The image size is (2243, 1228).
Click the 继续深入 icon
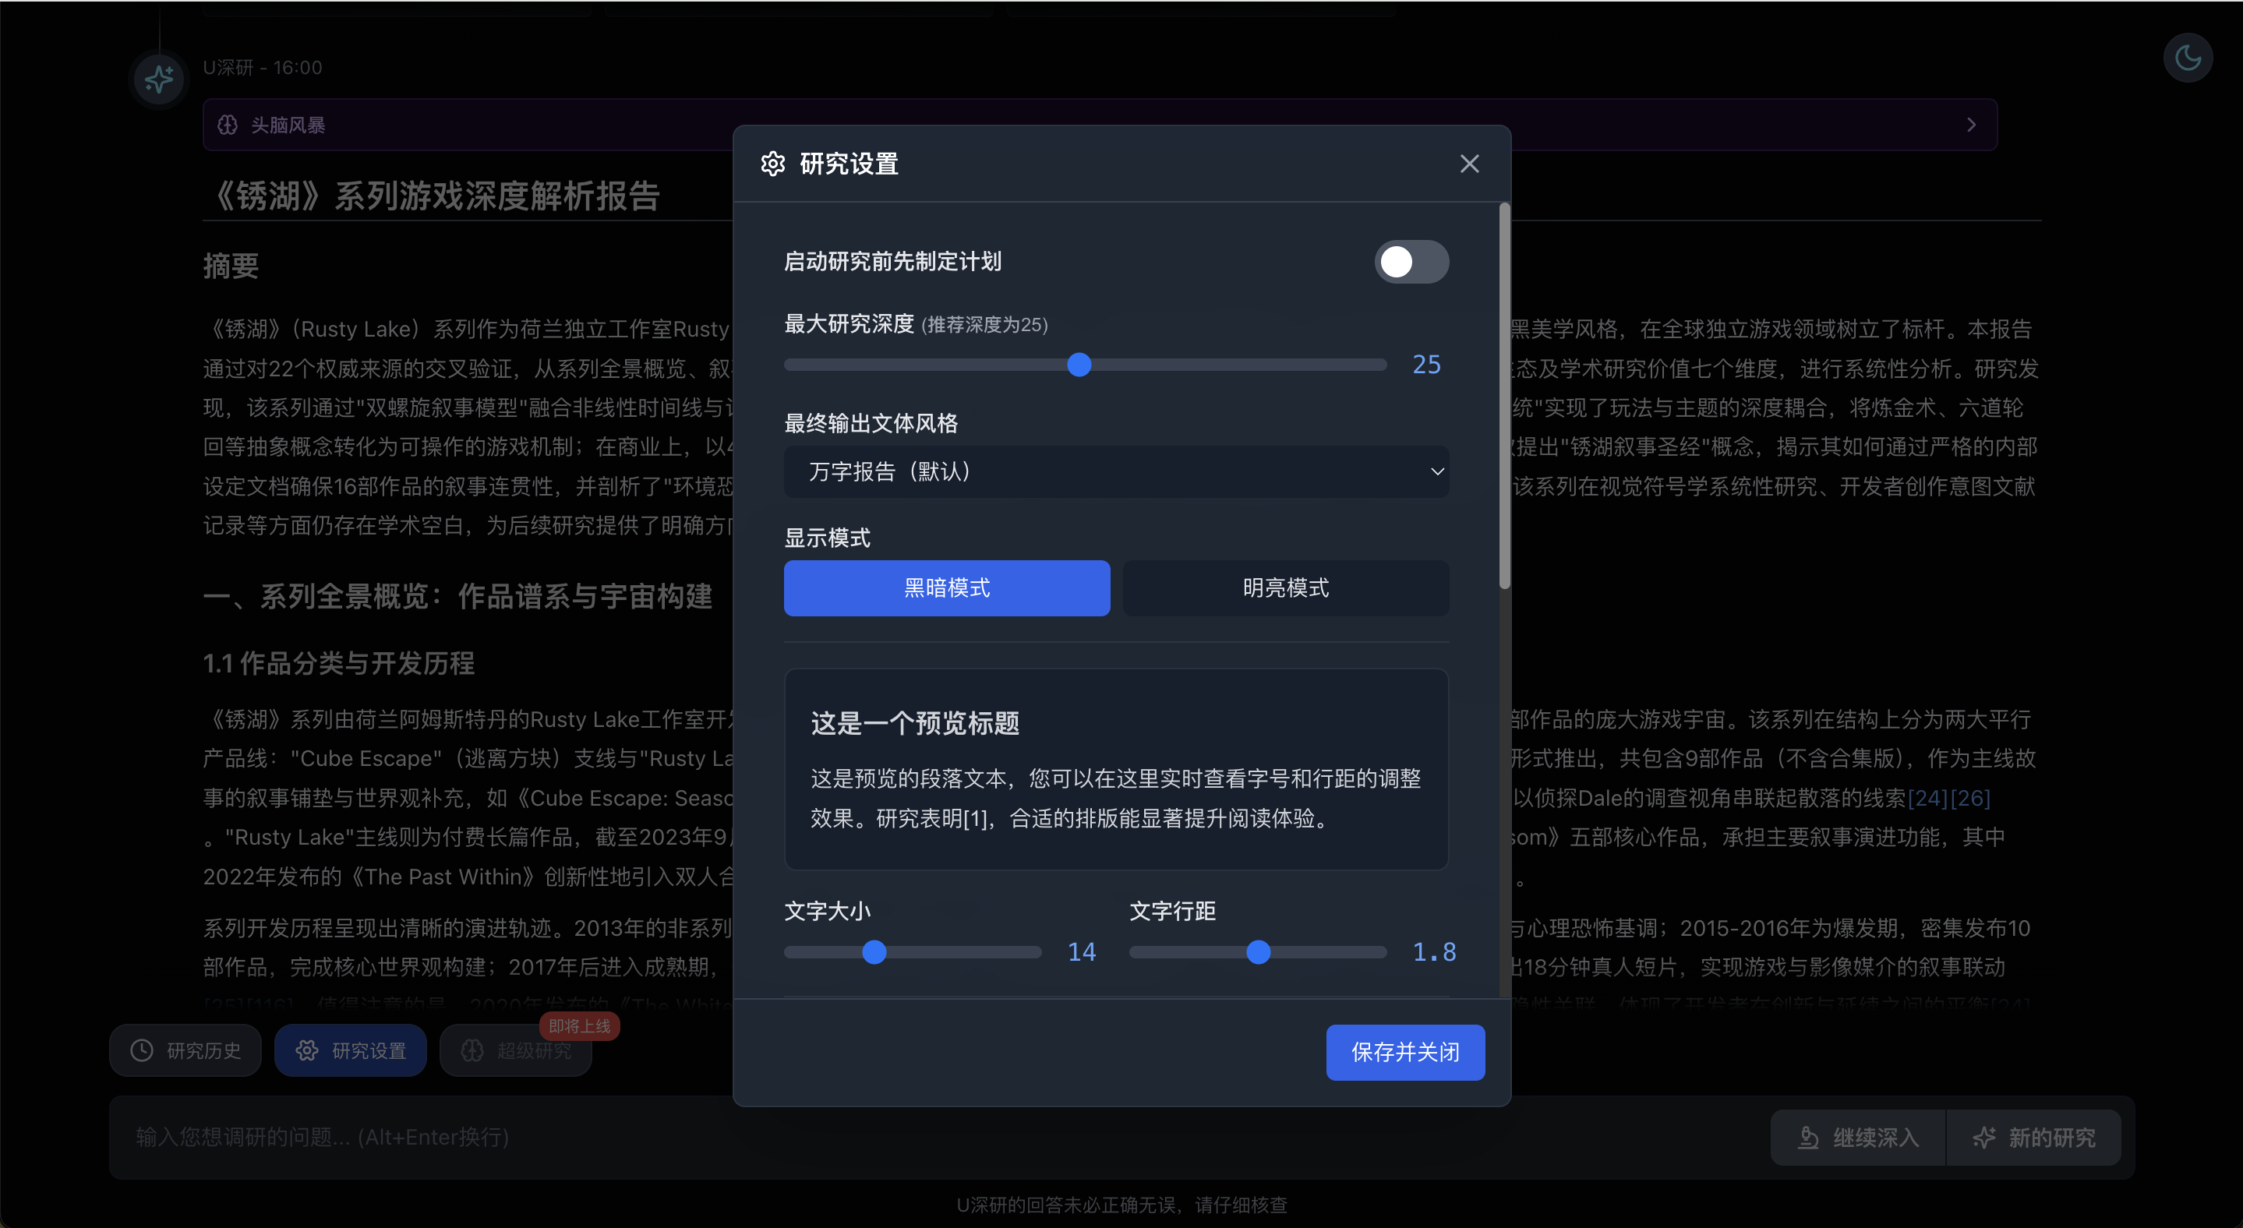1807,1138
